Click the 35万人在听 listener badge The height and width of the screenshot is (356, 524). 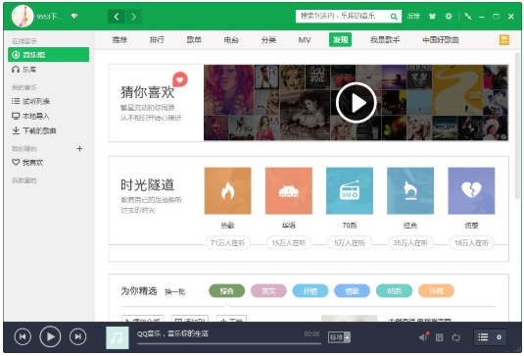[410, 242]
